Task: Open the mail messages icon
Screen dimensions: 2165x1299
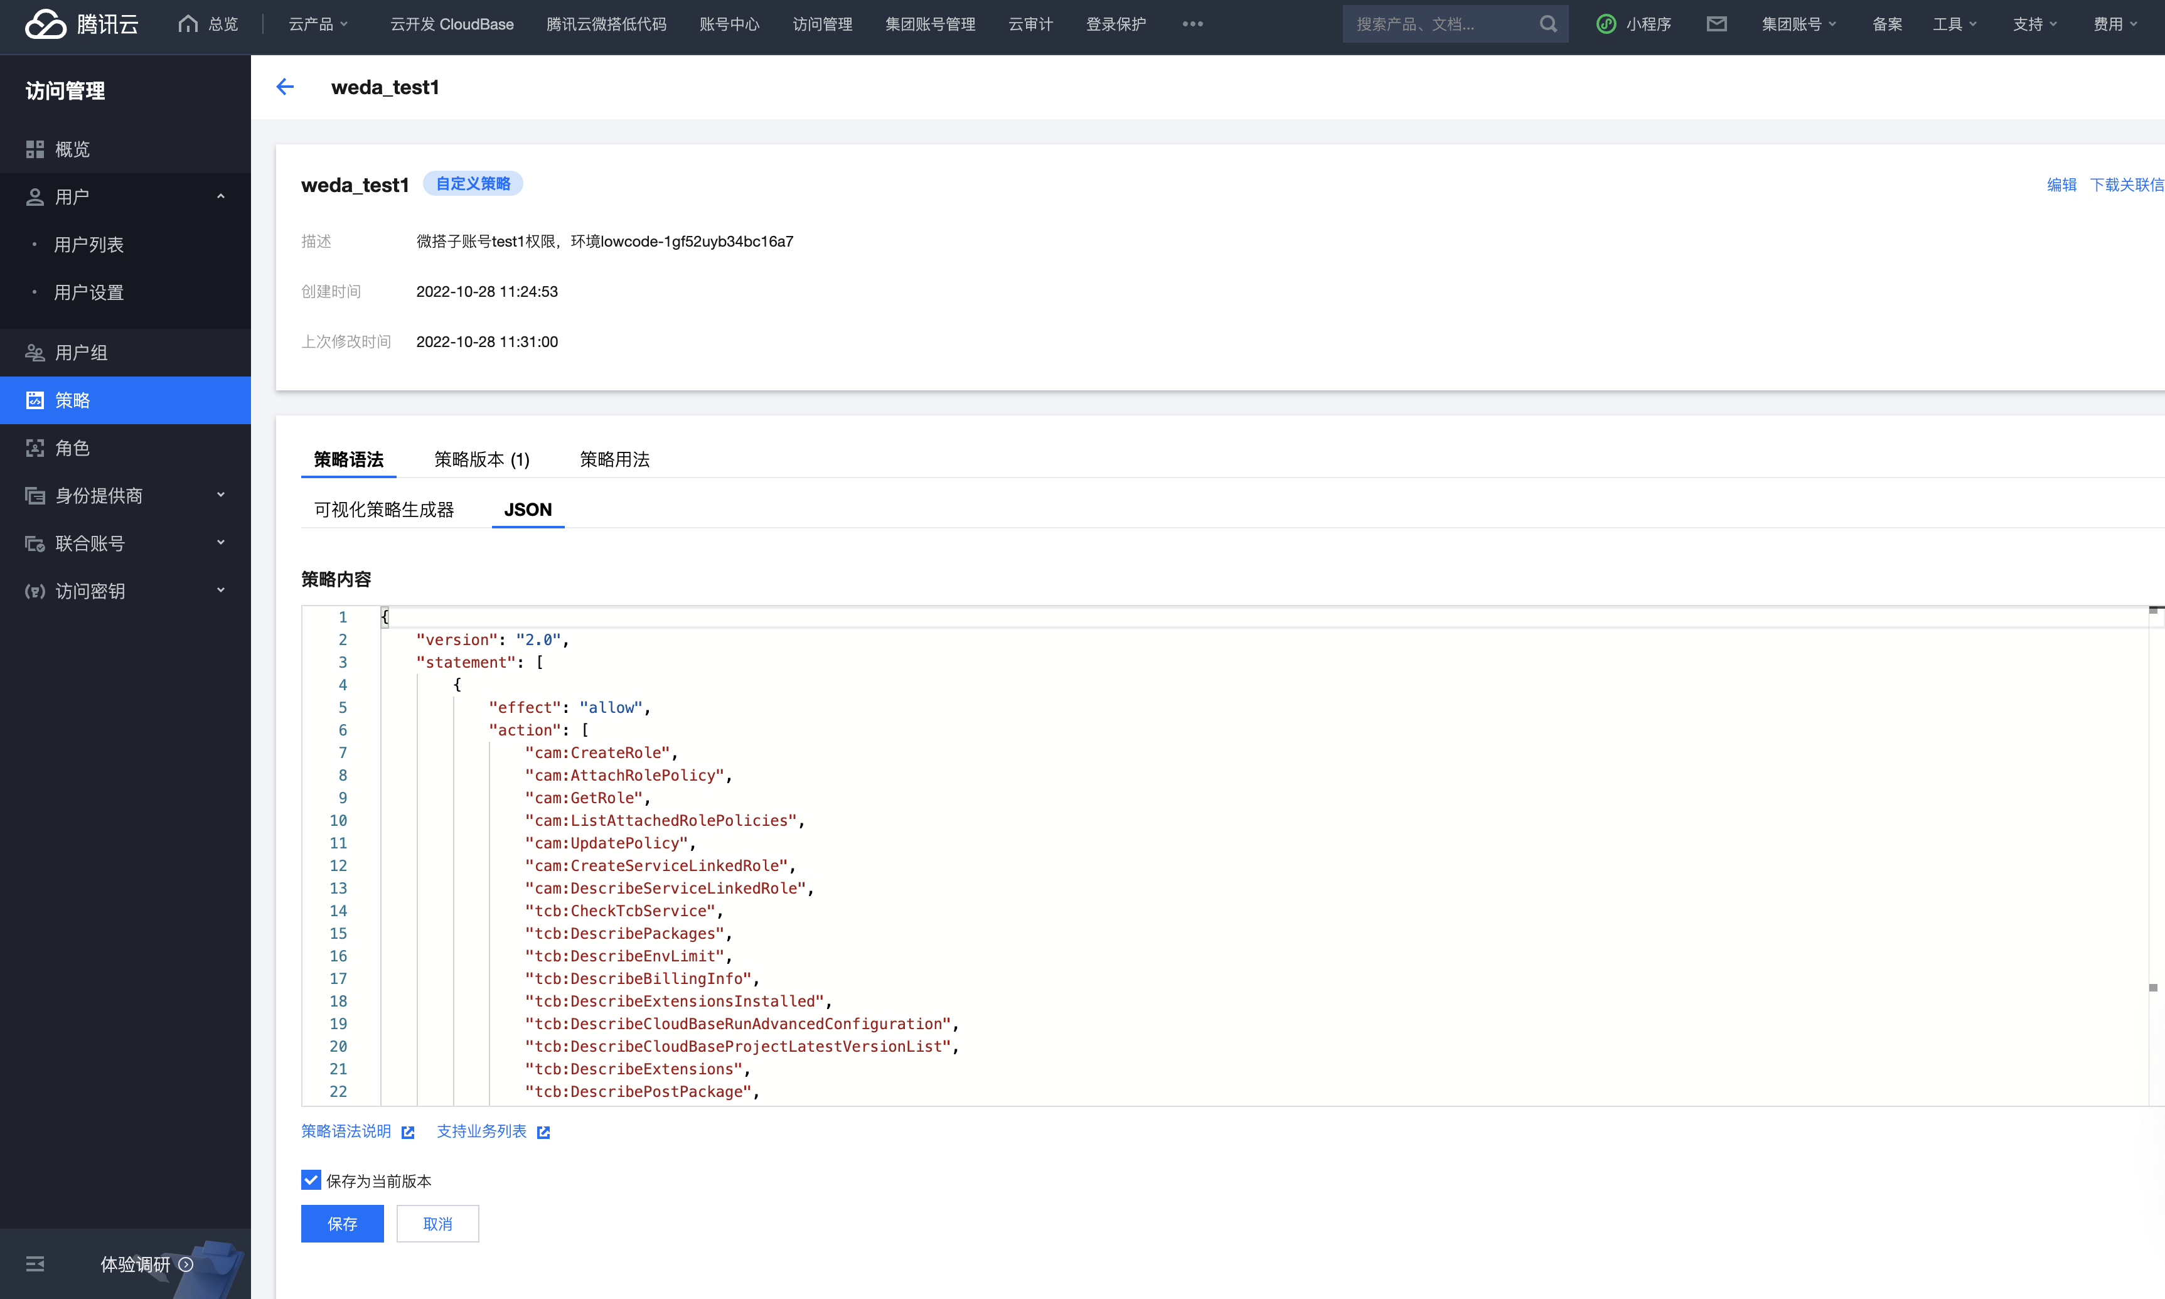Action: (1716, 24)
